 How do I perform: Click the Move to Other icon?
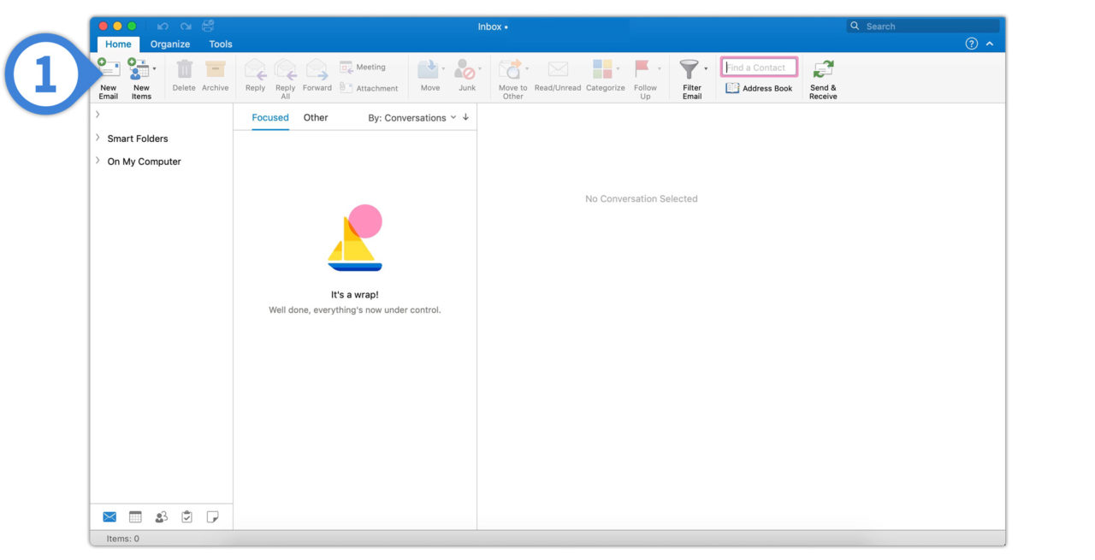[x=511, y=69]
